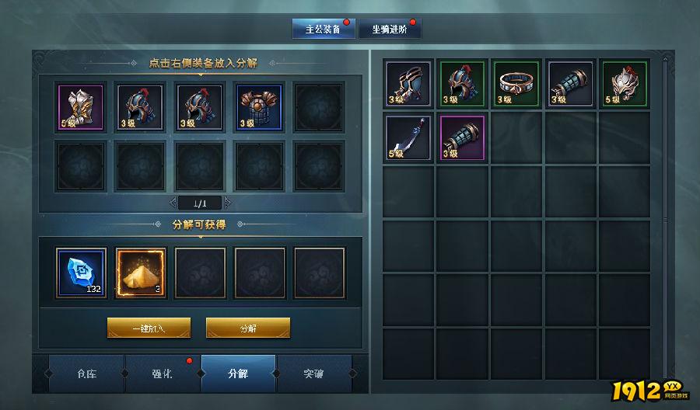Select the purple level 5 armor in decompose slots
This screenshot has width=700, height=410.
[81, 107]
